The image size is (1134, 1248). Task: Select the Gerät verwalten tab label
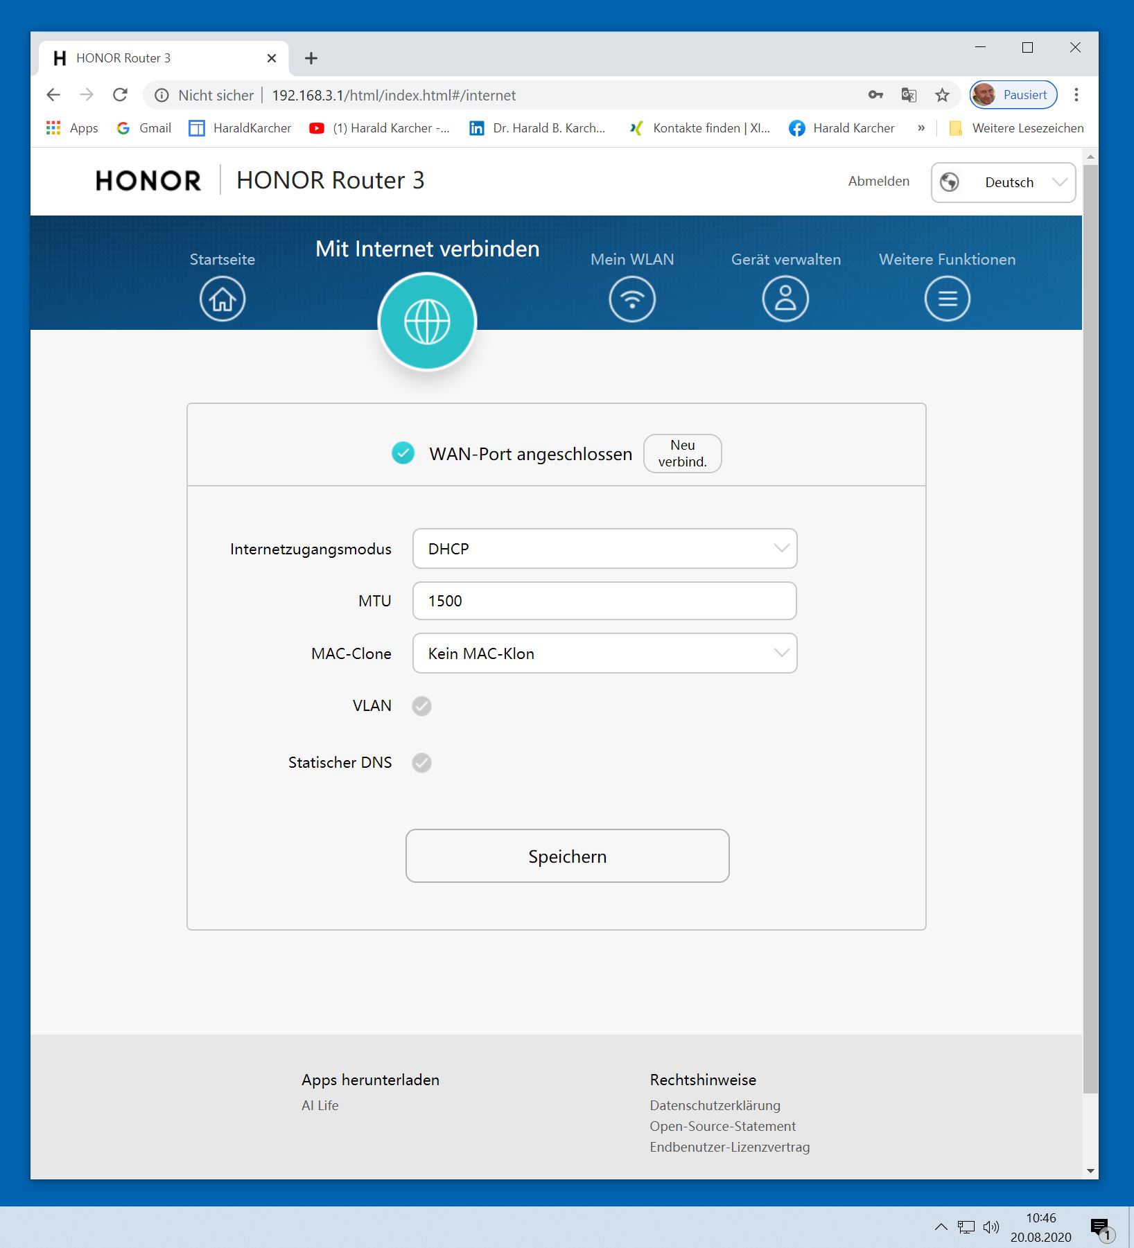[786, 260]
